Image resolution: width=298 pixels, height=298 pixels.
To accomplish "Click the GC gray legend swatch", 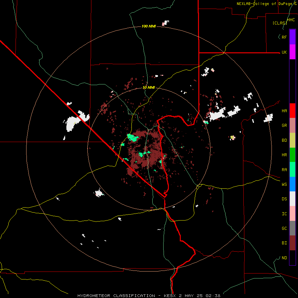I will [x=292, y=228].
